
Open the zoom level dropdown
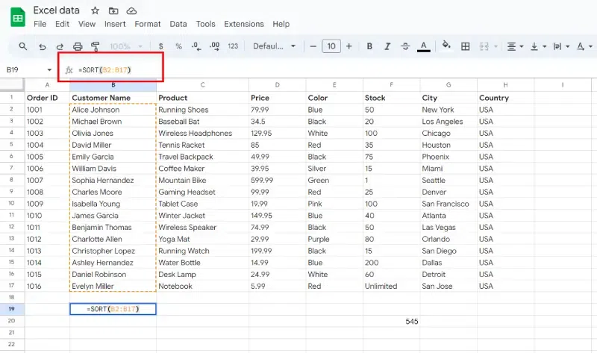coord(126,46)
